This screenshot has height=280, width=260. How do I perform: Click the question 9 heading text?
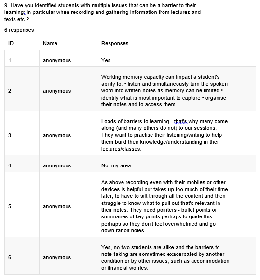pos(102,13)
